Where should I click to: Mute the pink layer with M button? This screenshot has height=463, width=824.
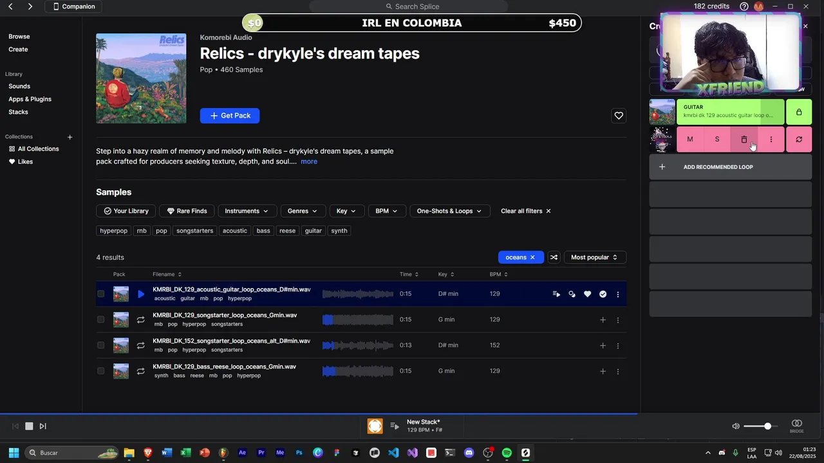tap(690, 140)
